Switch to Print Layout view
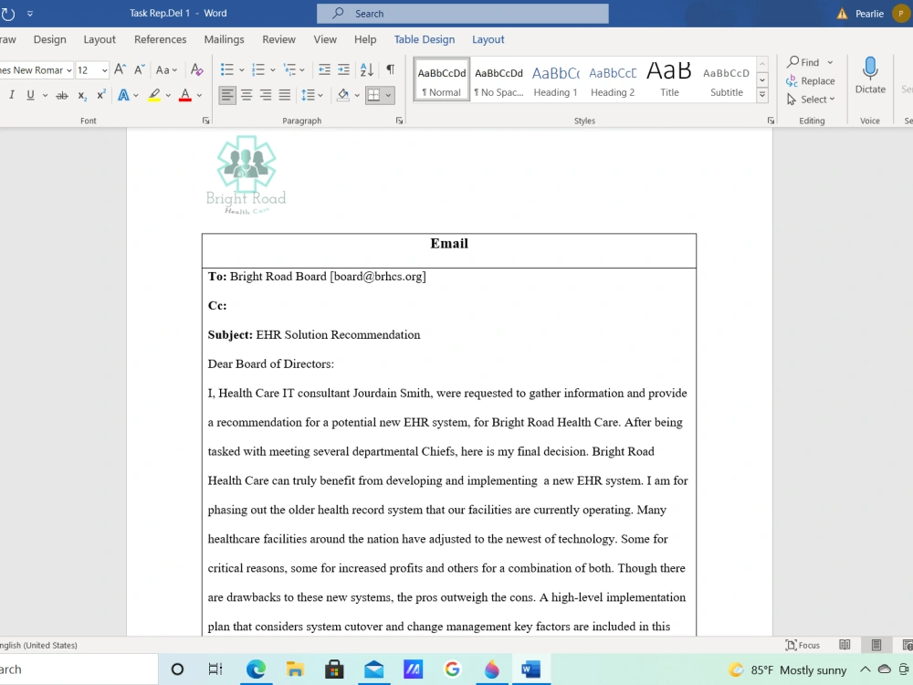This screenshot has width=913, height=685. coord(876,645)
